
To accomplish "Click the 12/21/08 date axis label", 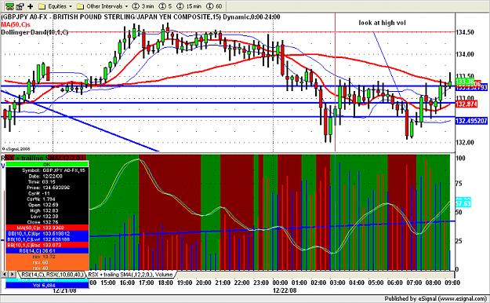I will point(65,290).
